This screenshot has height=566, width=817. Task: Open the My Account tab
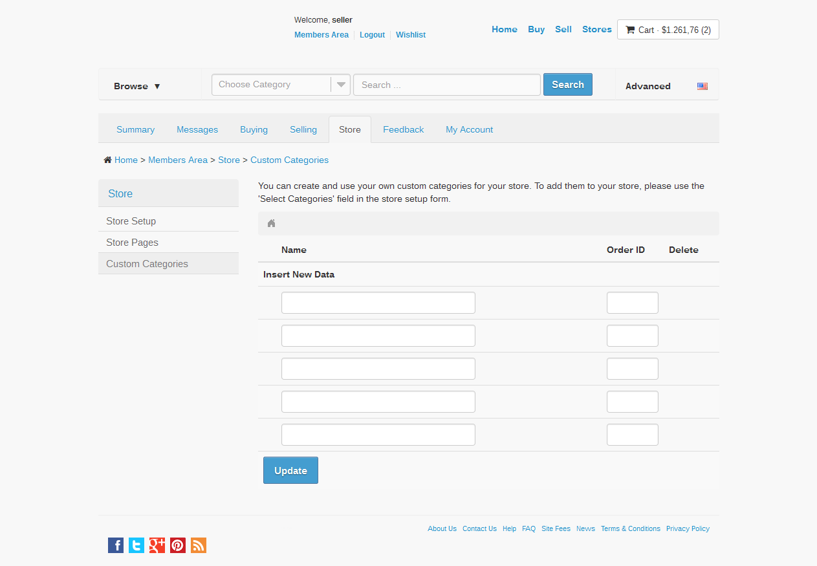click(469, 129)
